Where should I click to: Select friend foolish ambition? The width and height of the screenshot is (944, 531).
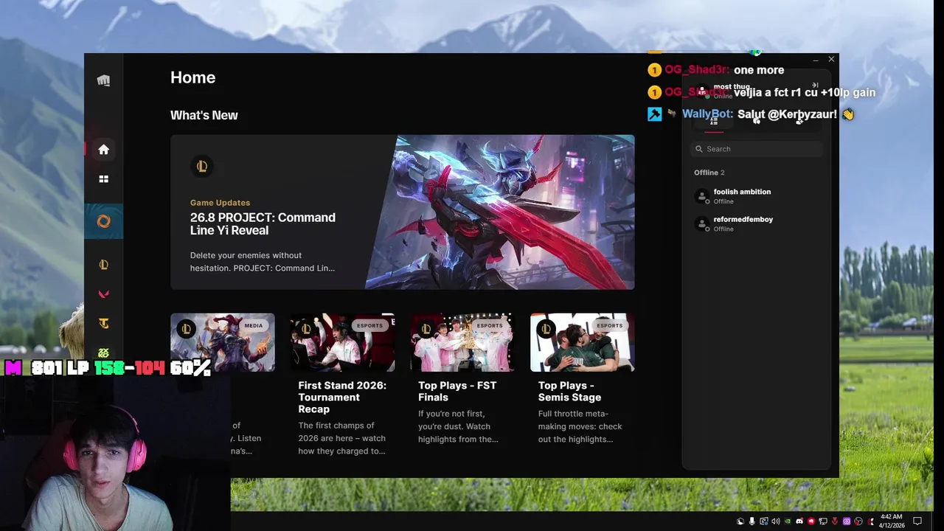tap(757, 196)
